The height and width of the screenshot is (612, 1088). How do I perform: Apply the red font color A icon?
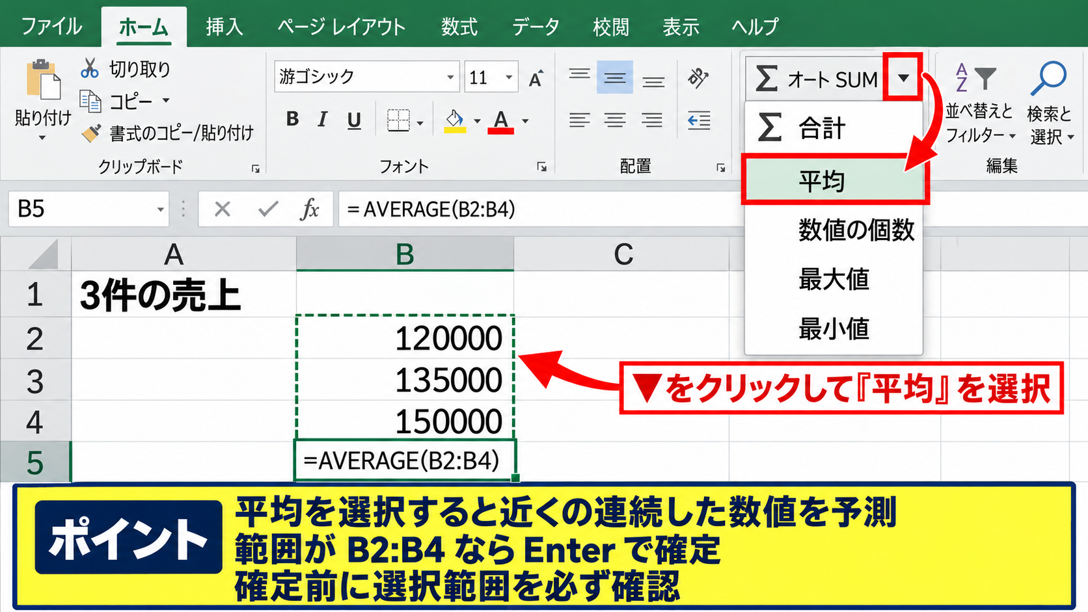point(501,121)
